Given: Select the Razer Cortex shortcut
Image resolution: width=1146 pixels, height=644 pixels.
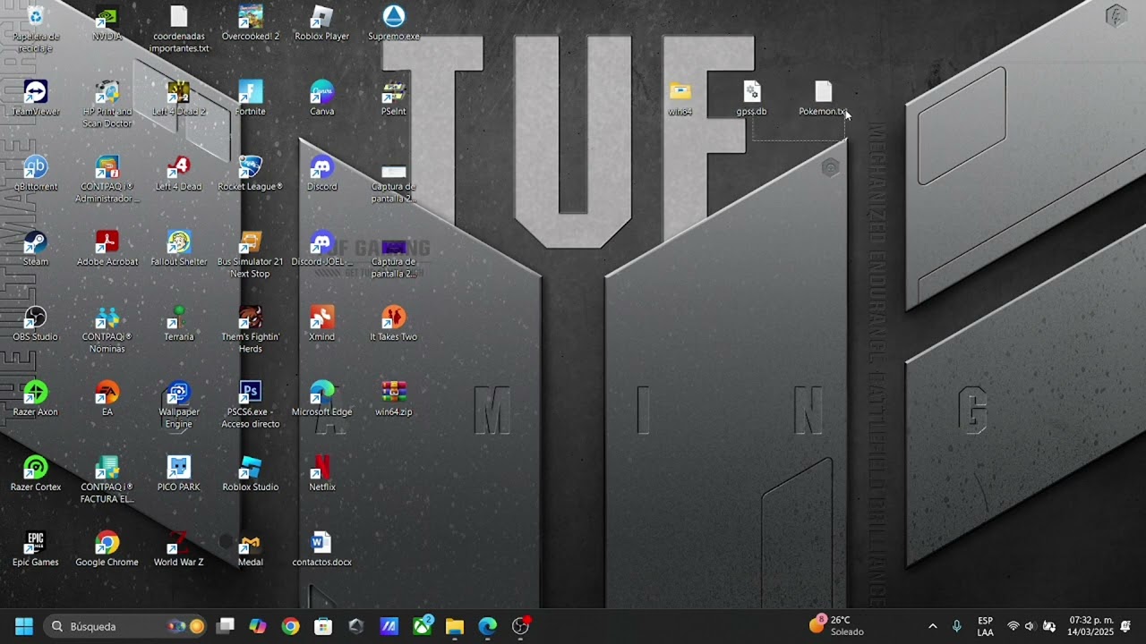Looking at the screenshot, I should click(36, 474).
